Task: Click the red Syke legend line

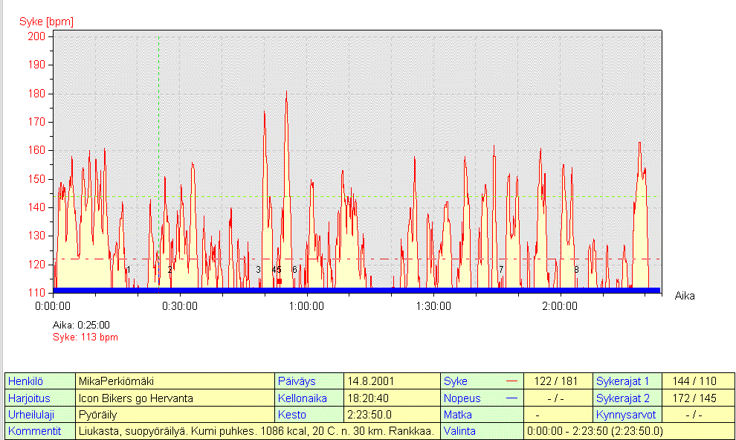Action: (x=511, y=381)
